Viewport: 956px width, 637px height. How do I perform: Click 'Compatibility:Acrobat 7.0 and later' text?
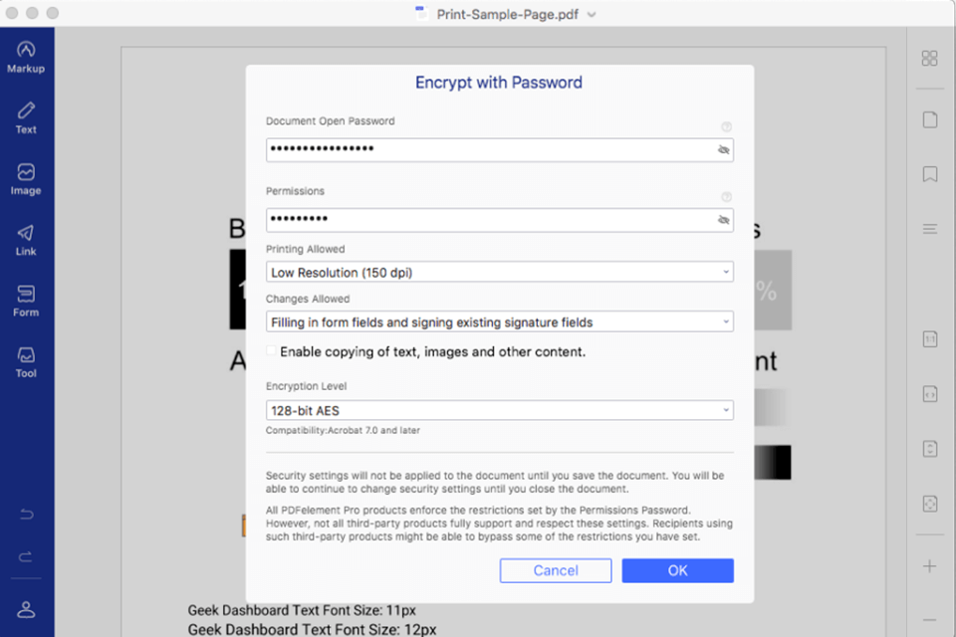(x=343, y=430)
